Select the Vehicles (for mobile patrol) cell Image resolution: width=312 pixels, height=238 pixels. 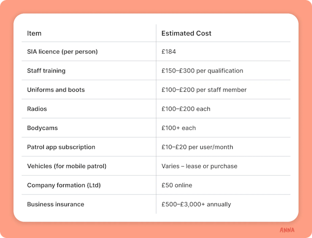(67, 166)
